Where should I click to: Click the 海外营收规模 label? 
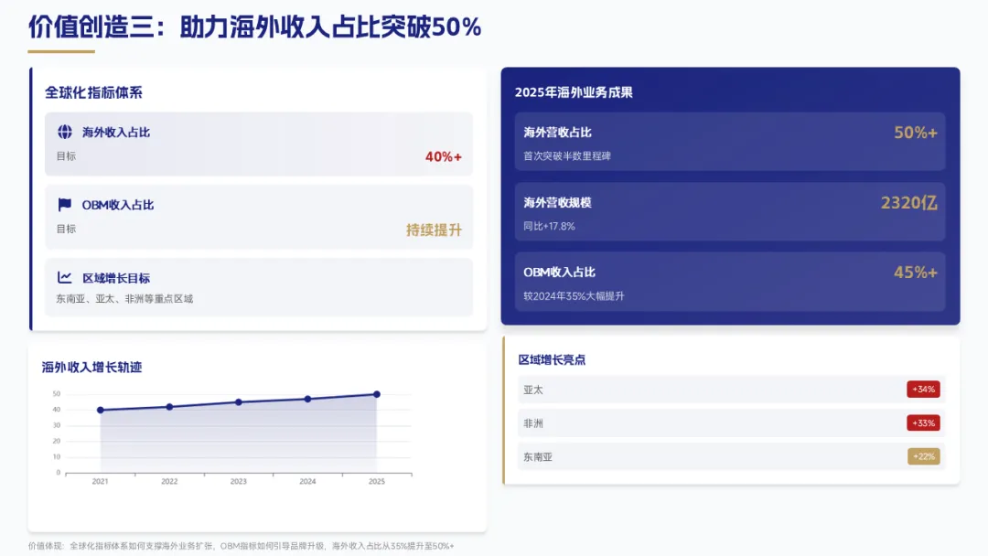coord(558,203)
